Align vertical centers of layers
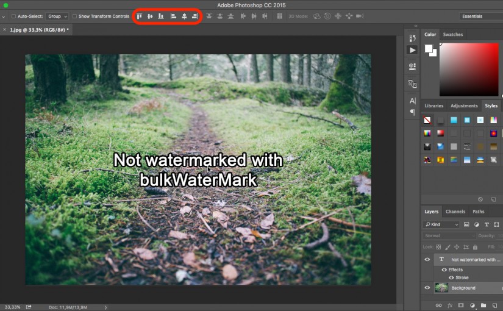Viewport: 503px width, 311px height. coord(150,16)
